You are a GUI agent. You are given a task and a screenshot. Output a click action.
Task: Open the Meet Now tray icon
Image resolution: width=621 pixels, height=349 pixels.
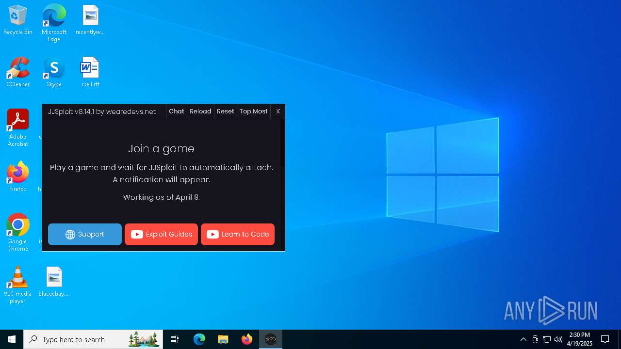tap(535, 339)
